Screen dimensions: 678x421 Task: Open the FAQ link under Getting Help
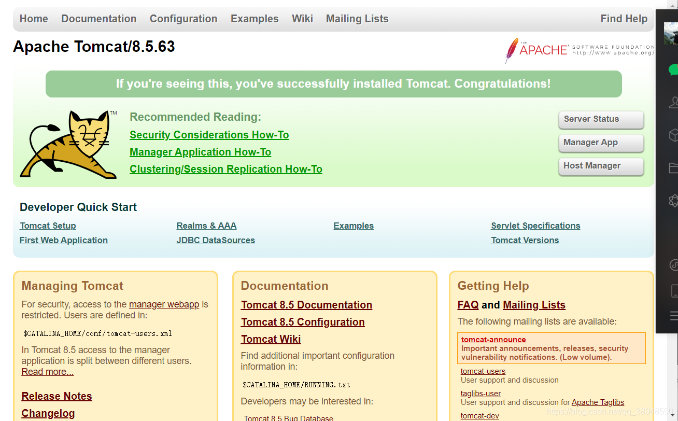point(468,305)
